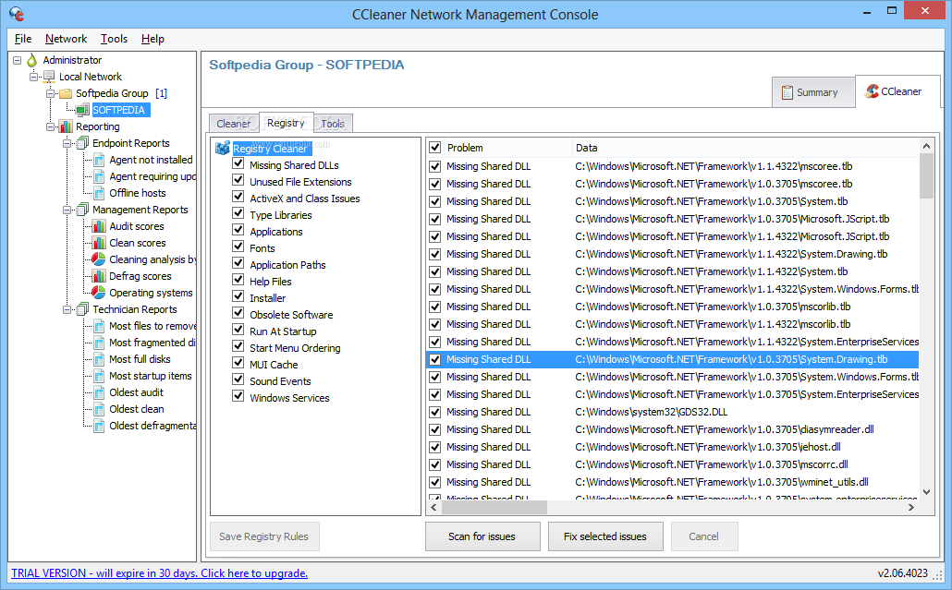
Task: Open the Tools menu
Action: pos(114,39)
